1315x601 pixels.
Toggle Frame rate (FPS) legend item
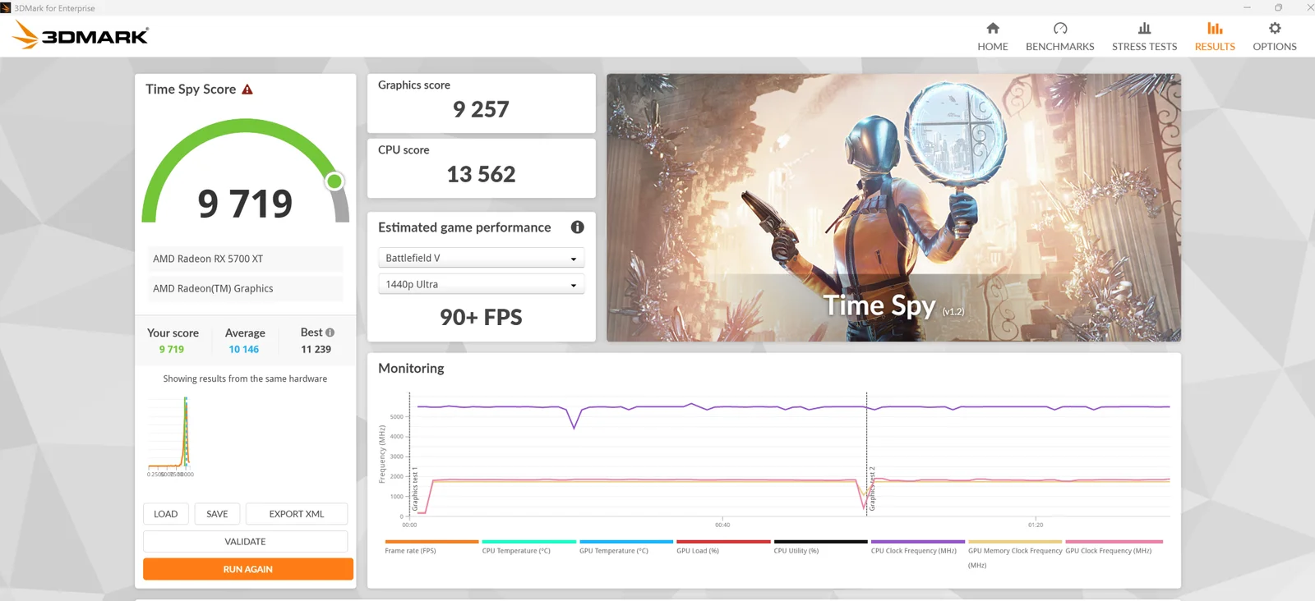410,551
